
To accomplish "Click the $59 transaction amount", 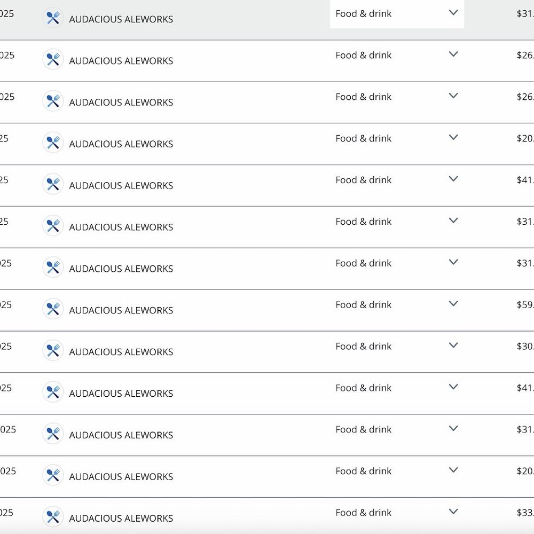I will (x=525, y=304).
